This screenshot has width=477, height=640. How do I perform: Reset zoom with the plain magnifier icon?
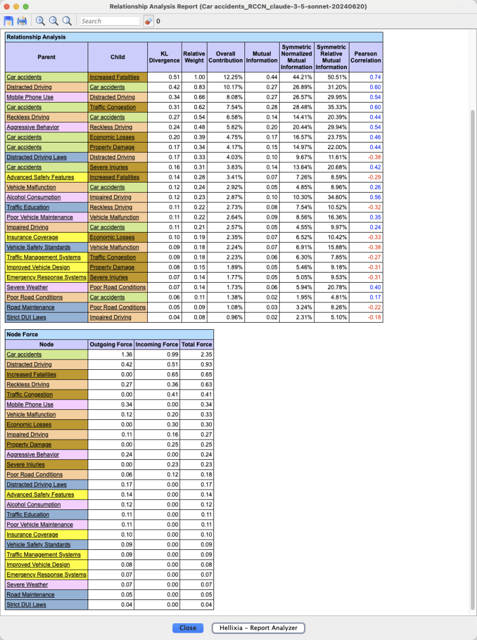click(x=67, y=21)
